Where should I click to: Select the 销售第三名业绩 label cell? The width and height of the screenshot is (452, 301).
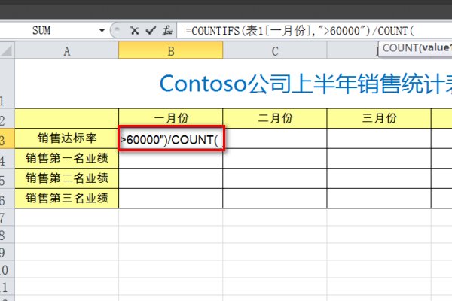(x=67, y=198)
